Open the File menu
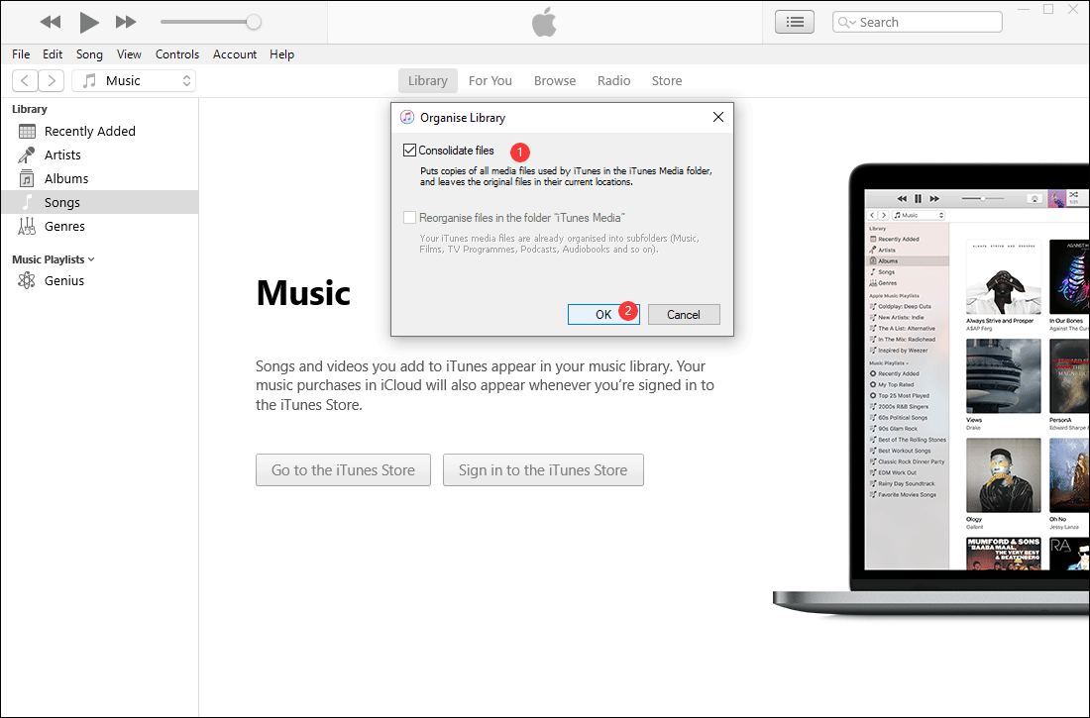This screenshot has height=718, width=1090. tap(21, 54)
